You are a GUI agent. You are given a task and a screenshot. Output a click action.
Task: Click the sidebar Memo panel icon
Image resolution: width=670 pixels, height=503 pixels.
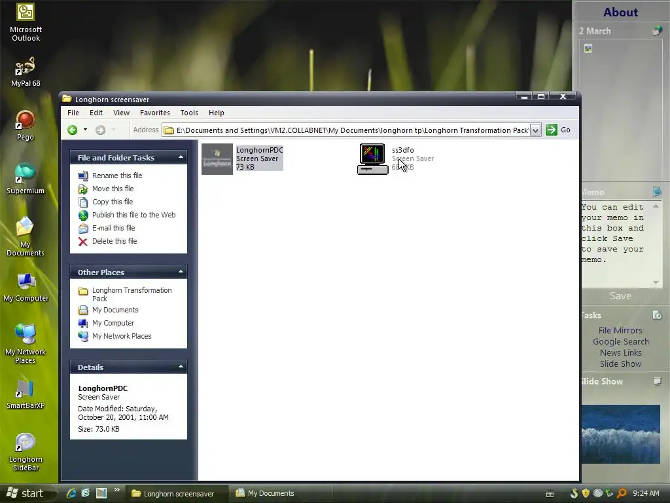tap(657, 192)
